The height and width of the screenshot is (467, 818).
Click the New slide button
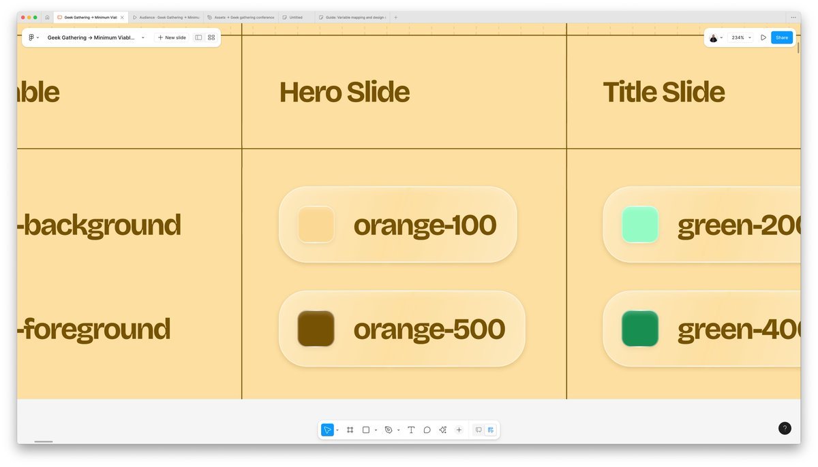(172, 37)
